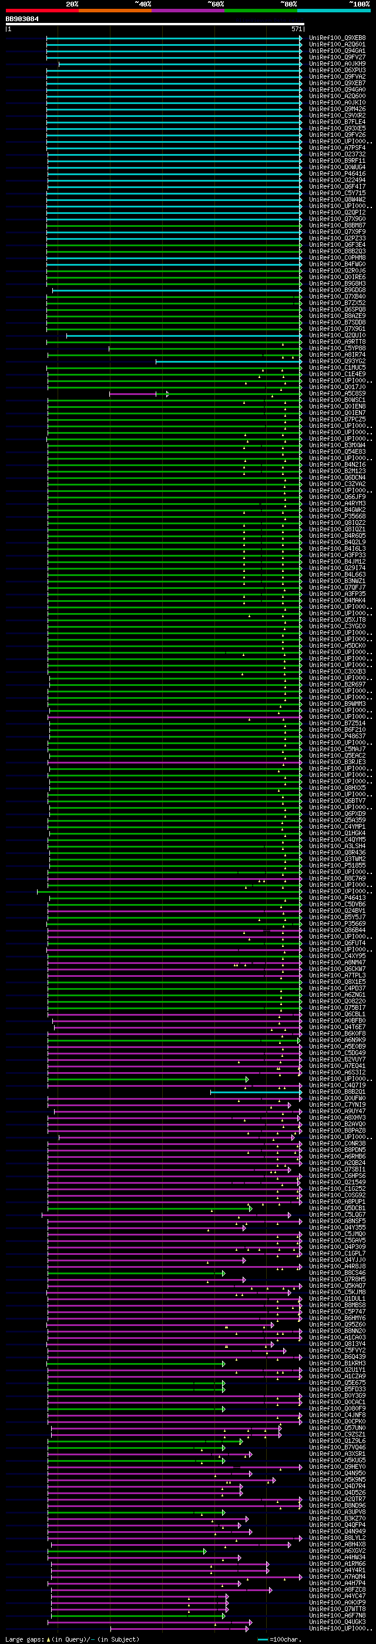Click the UniRef100_Q4UGK3 label

coord(338,1623)
